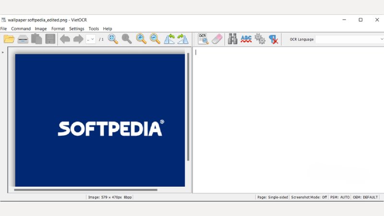The width and height of the screenshot is (384, 216).
Task: Click 'Screenshot Mode: Off' in status bar
Action: coord(309,197)
